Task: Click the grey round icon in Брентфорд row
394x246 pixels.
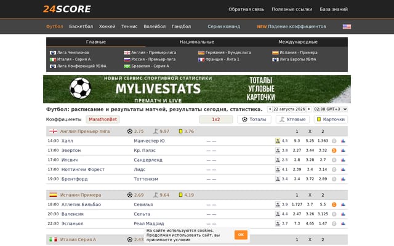Action: tap(334, 179)
